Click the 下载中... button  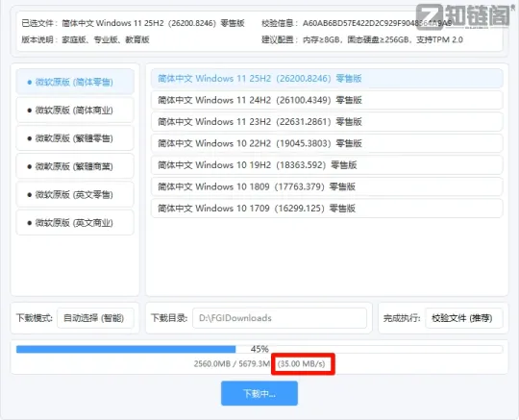(259, 393)
